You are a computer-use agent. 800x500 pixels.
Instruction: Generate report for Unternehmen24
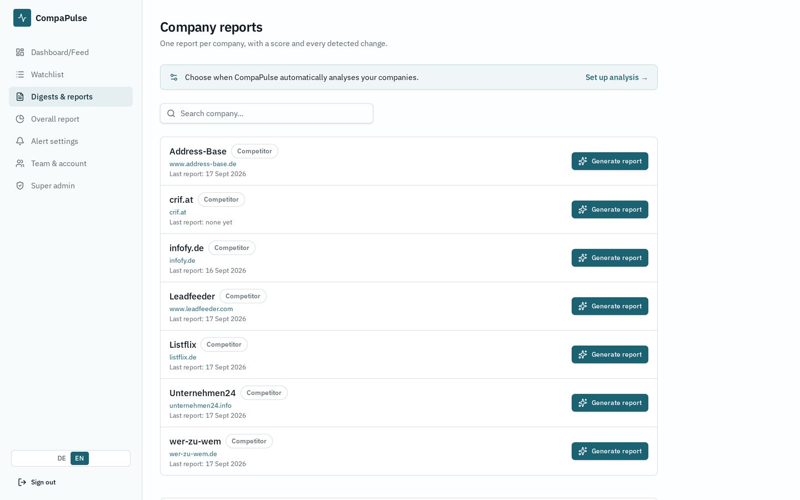pos(610,403)
